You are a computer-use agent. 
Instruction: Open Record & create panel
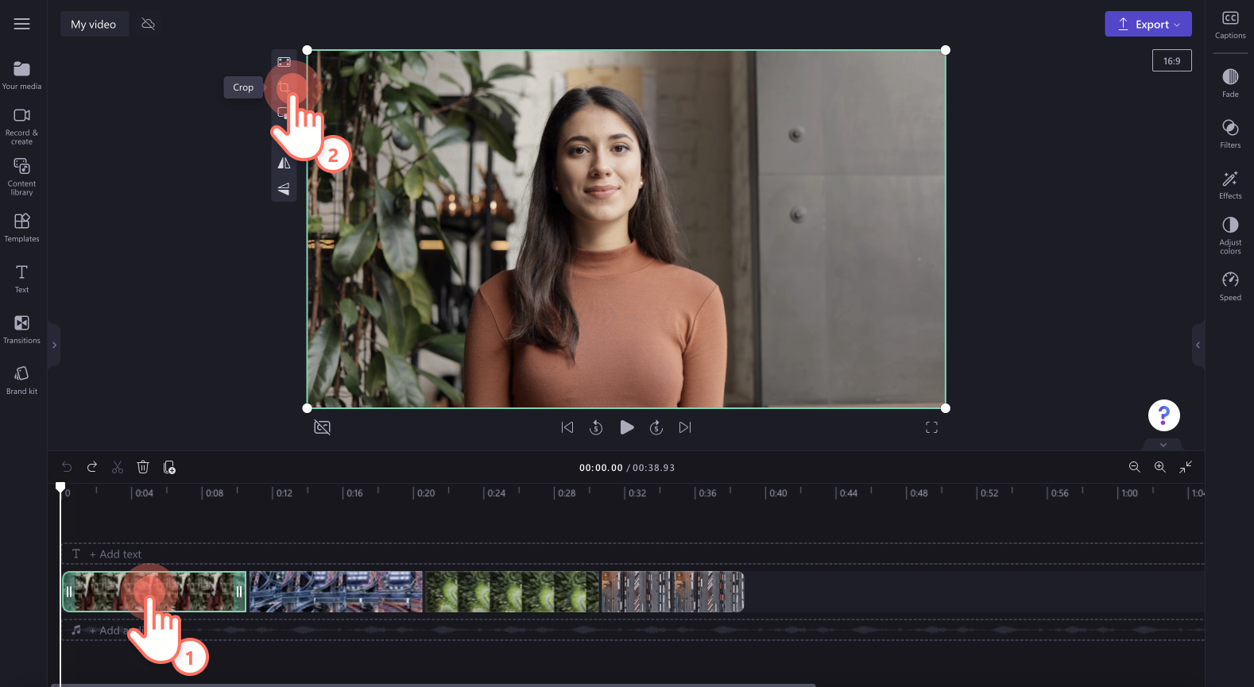(x=21, y=126)
